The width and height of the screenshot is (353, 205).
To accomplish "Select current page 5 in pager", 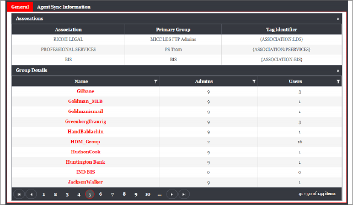I will pos(89,195).
